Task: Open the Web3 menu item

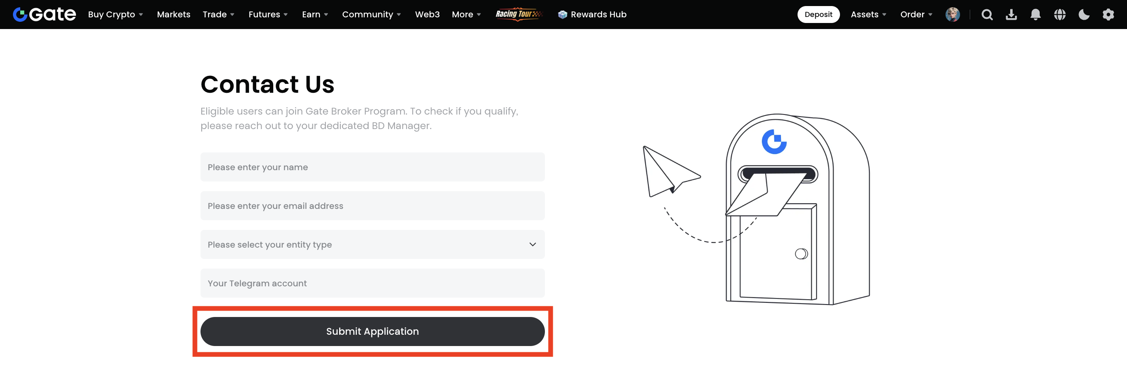Action: (427, 15)
